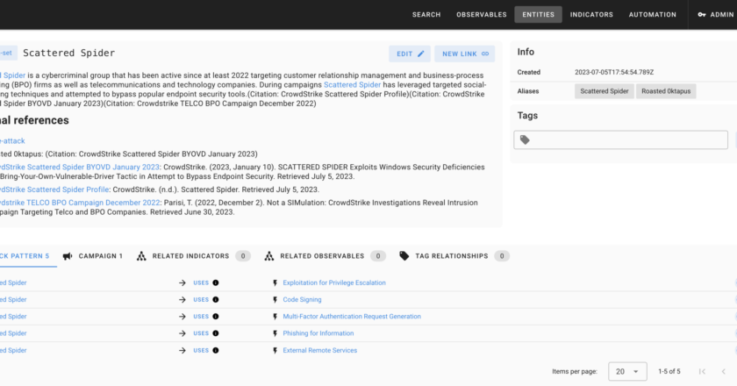Click the Roasted 0ktapus alias chip

coord(666,91)
